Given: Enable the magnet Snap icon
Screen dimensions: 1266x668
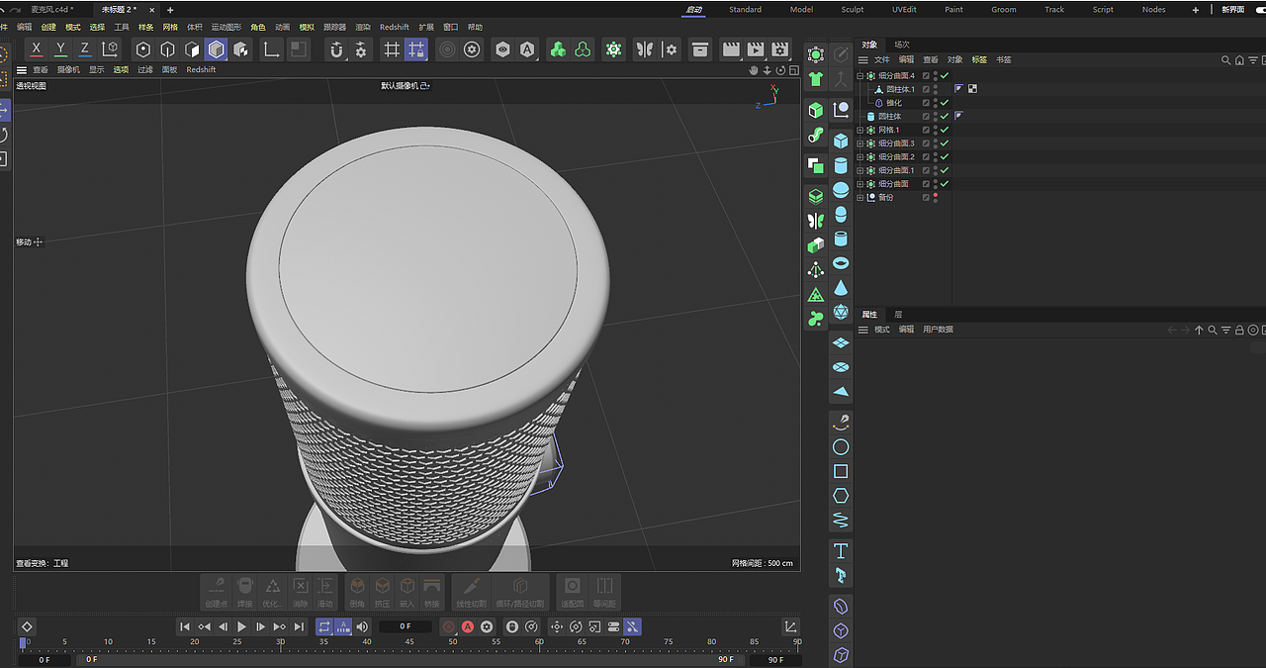Looking at the screenshot, I should coord(336,49).
